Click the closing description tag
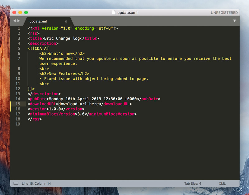The height and width of the screenshot is (195, 249). click(x=44, y=94)
